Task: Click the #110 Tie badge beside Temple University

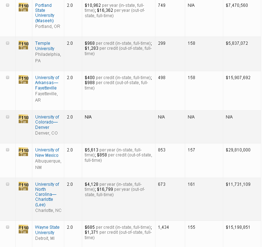Action: click(23, 45)
